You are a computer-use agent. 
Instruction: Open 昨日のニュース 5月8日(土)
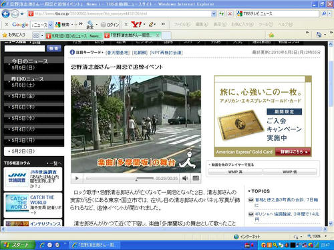pos(34,82)
